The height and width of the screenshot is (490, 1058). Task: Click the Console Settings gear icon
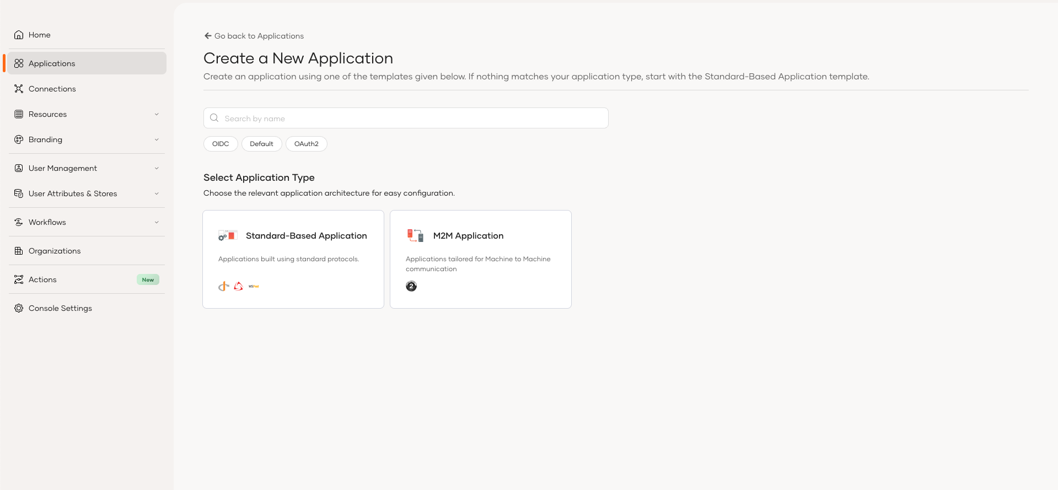point(19,308)
